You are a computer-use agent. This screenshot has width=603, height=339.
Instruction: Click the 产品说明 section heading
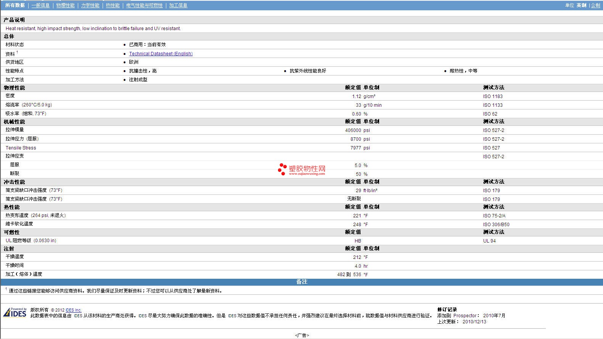click(14, 20)
